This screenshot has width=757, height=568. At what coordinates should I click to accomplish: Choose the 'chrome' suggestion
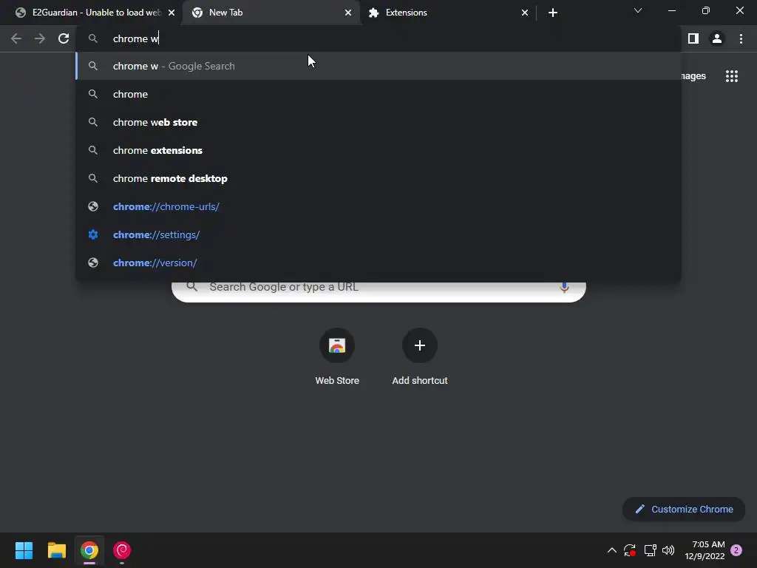[x=378, y=94]
